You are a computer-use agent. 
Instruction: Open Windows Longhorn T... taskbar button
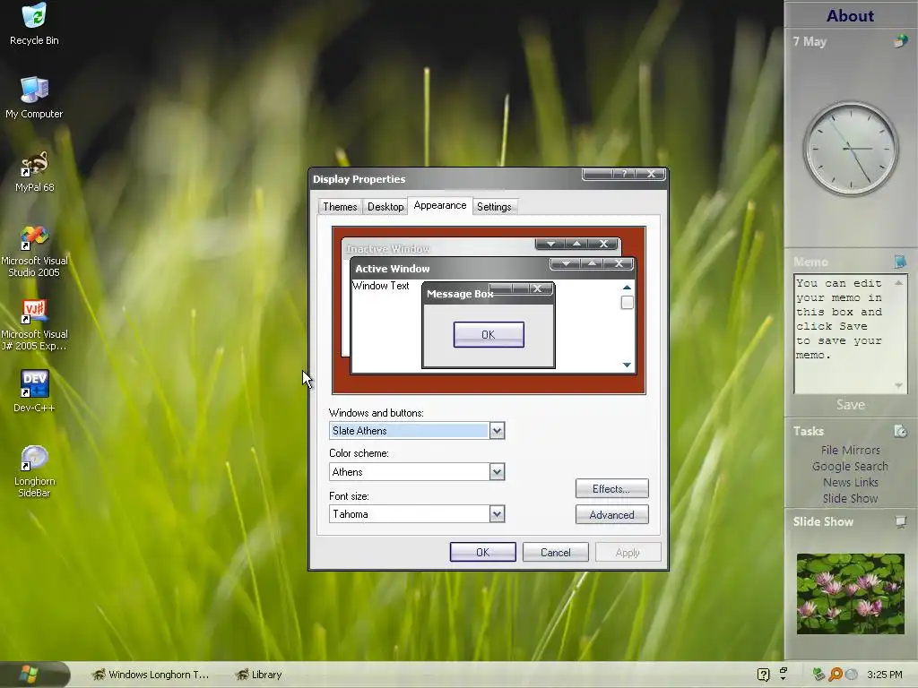click(x=151, y=675)
